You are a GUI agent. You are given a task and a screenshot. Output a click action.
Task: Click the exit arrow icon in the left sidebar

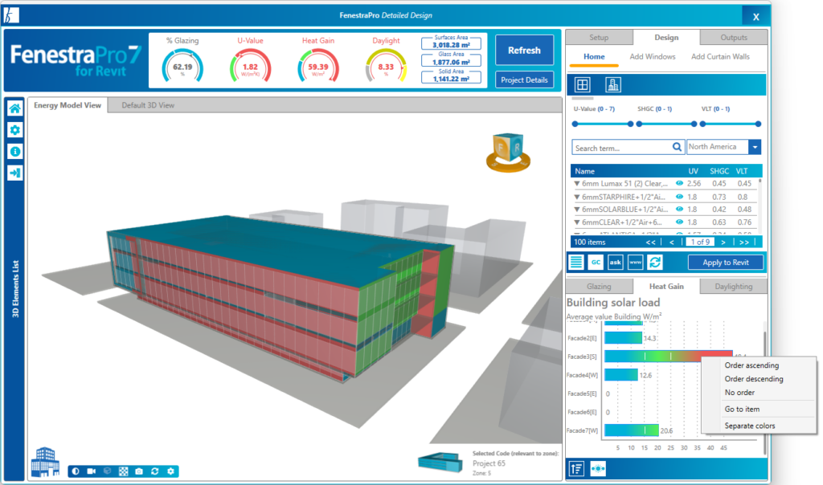click(14, 173)
